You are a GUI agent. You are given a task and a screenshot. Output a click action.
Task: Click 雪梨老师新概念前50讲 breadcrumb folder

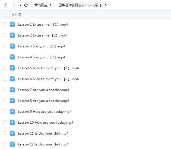80,5
